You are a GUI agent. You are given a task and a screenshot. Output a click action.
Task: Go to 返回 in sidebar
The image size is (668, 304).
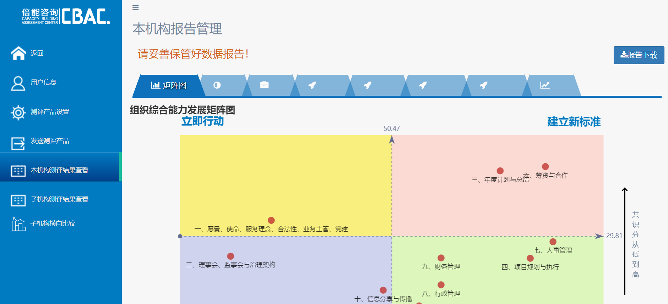(37, 53)
